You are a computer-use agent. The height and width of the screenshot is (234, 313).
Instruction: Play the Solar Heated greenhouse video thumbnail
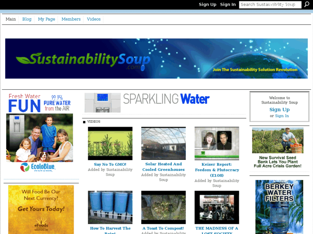point(163,143)
